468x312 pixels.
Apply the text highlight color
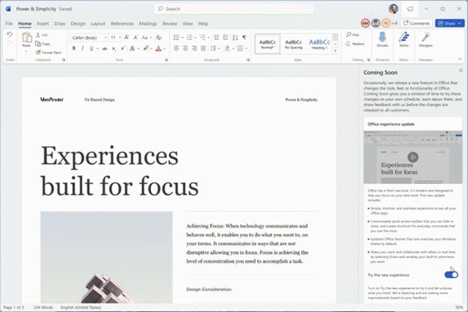pos(146,48)
